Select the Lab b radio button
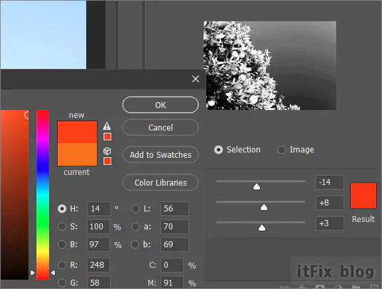 [x=135, y=244]
